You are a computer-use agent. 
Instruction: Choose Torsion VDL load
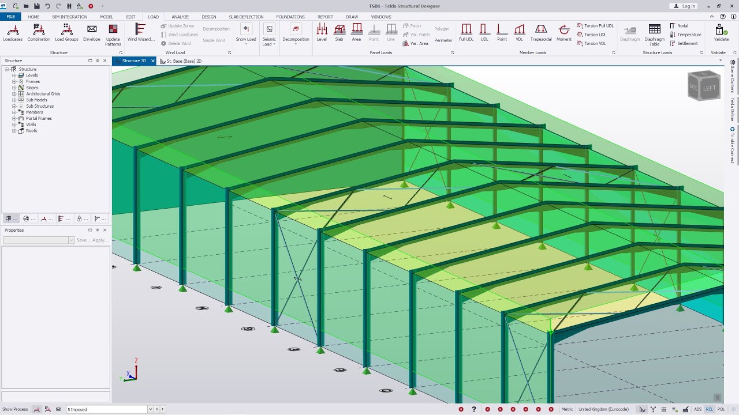[591, 43]
